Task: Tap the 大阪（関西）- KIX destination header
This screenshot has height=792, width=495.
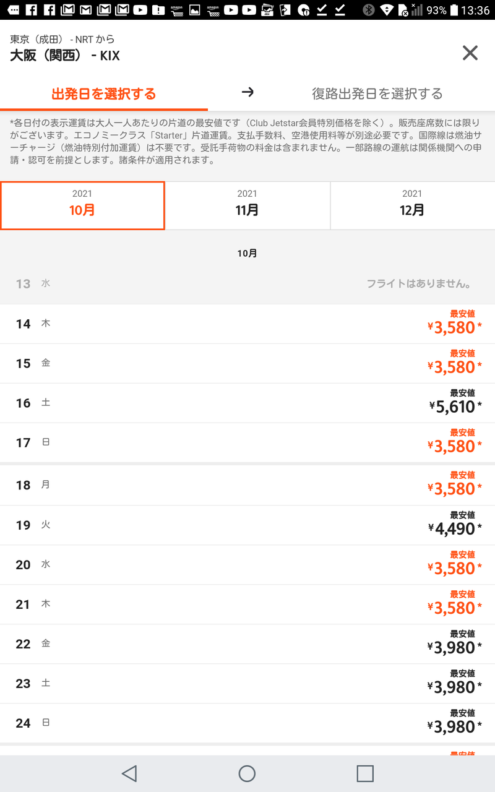Action: click(x=65, y=56)
